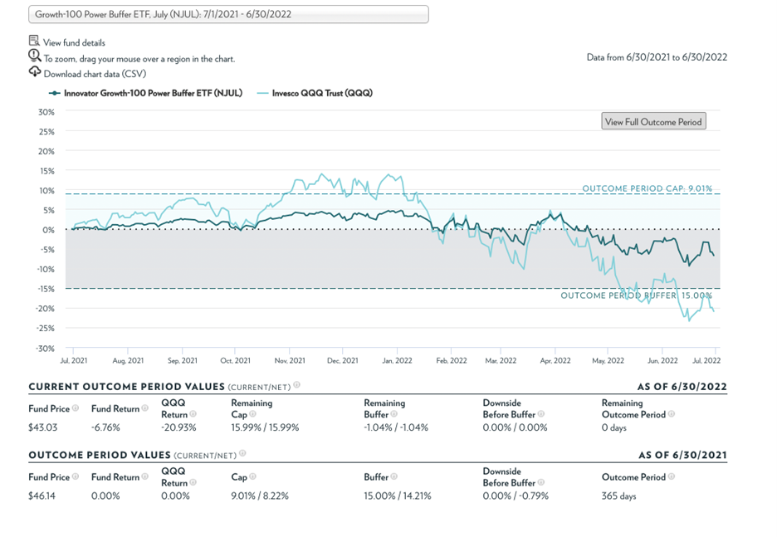
Task: Click info icon next to first Fund Return
Action: [x=144, y=408]
